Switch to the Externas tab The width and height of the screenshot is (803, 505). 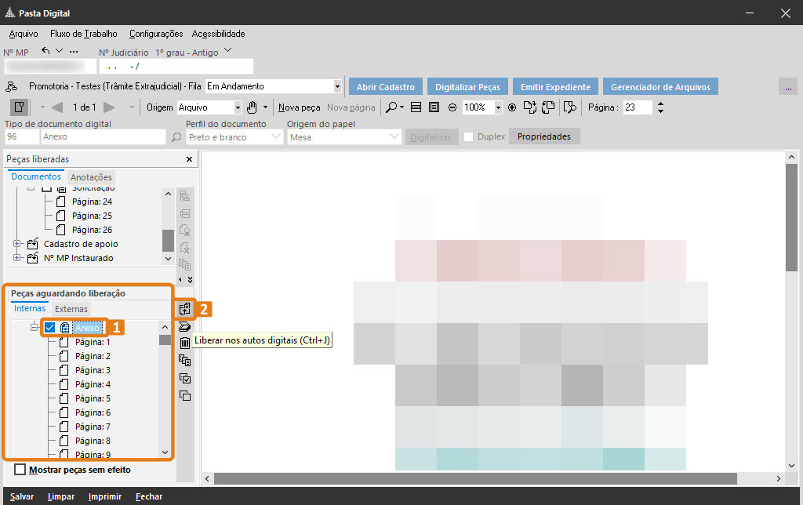[71, 309]
